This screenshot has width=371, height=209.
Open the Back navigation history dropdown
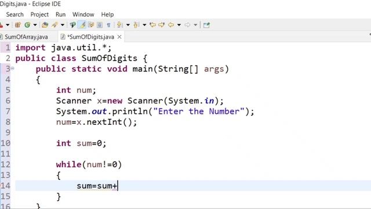[x=179, y=25]
